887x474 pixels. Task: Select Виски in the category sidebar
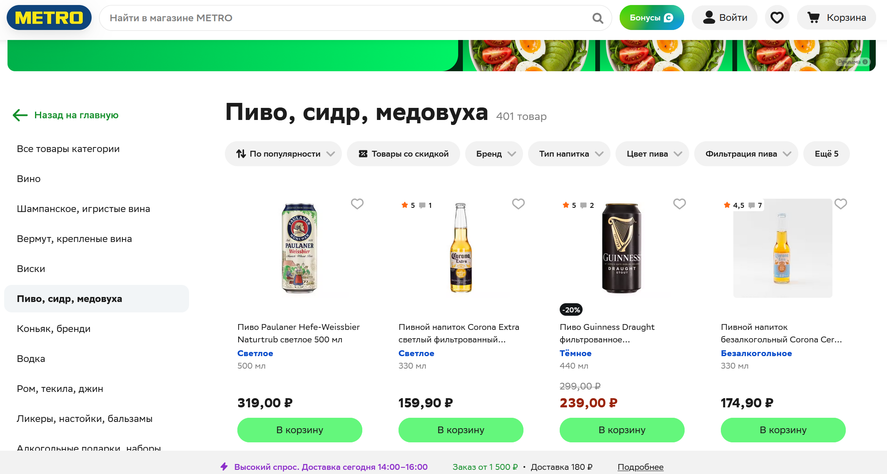pos(31,269)
